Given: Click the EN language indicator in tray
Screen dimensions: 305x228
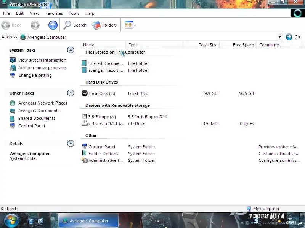Looking at the screenshot, I should [255, 220].
